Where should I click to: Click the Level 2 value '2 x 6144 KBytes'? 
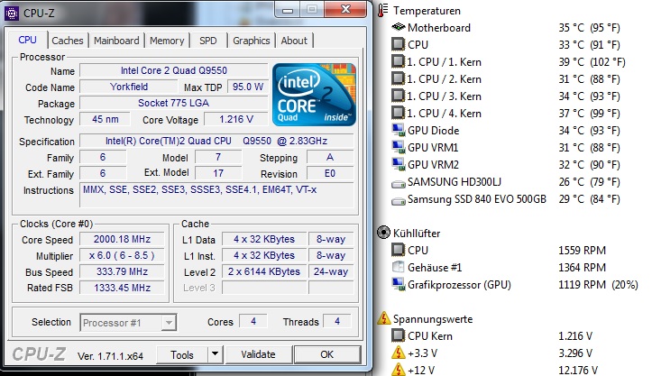click(264, 271)
